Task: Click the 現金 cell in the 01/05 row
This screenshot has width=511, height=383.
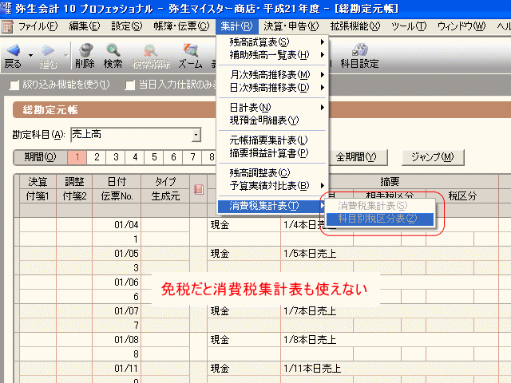Action: 244,254
